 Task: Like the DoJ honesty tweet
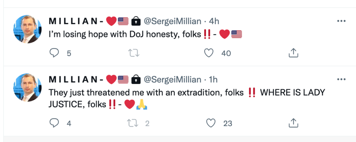coord(208,53)
